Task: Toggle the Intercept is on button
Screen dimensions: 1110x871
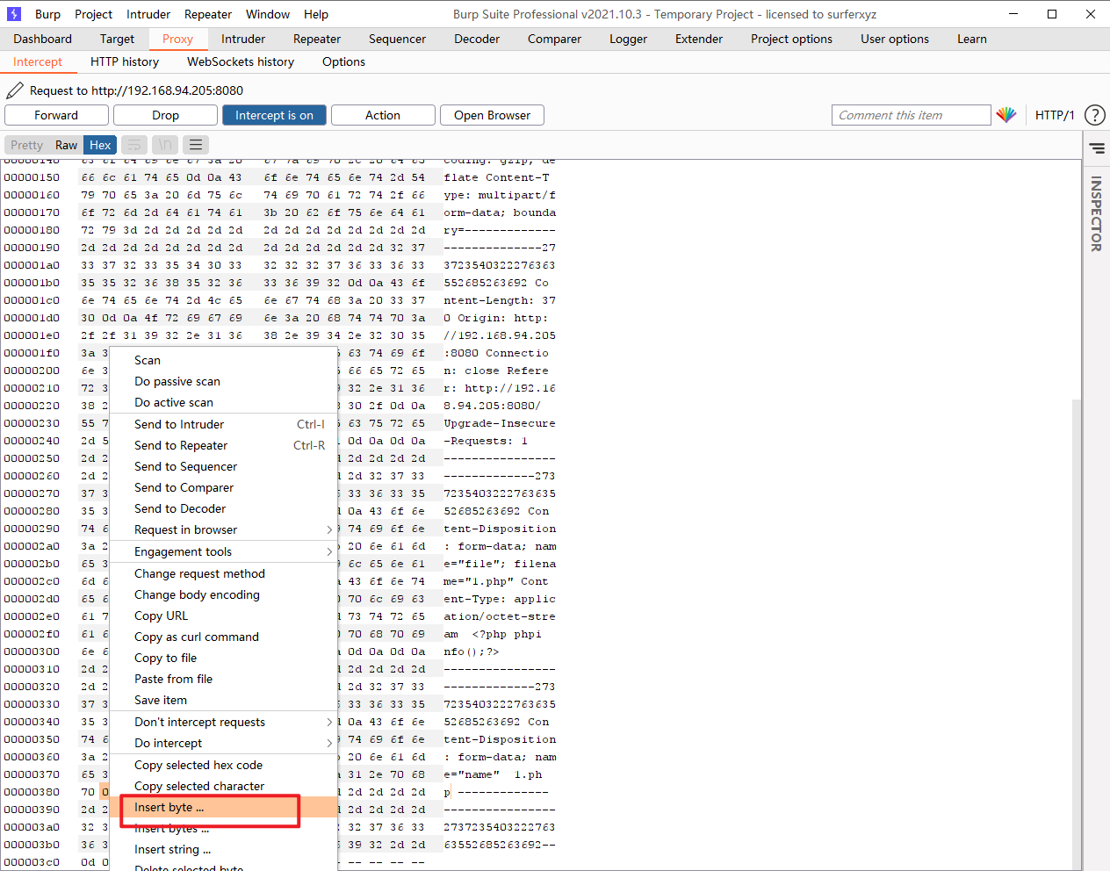Action: [274, 115]
